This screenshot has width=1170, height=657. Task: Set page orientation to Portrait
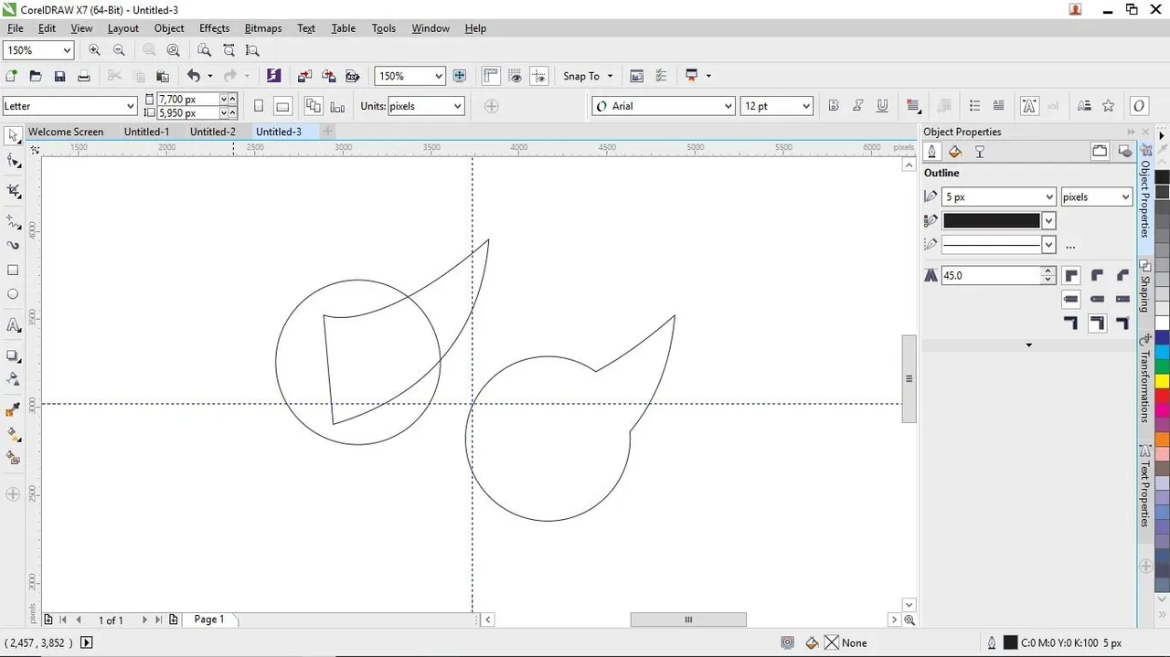(x=259, y=106)
